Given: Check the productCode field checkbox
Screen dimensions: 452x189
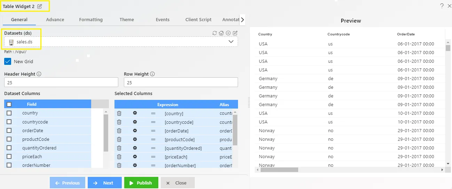Looking at the screenshot, I should 9,139.
